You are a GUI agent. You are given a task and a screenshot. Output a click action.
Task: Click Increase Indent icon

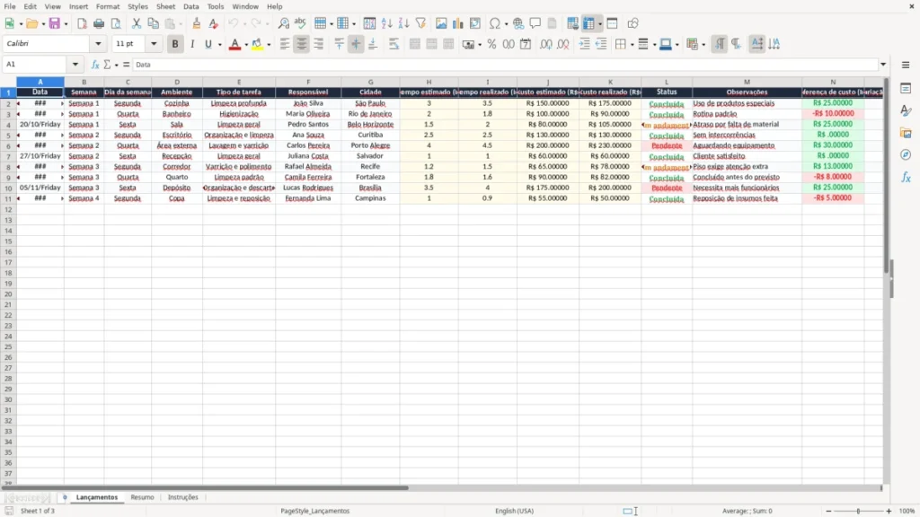pos(584,44)
